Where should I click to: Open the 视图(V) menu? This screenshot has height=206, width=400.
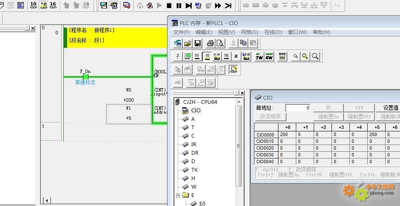[226, 32]
